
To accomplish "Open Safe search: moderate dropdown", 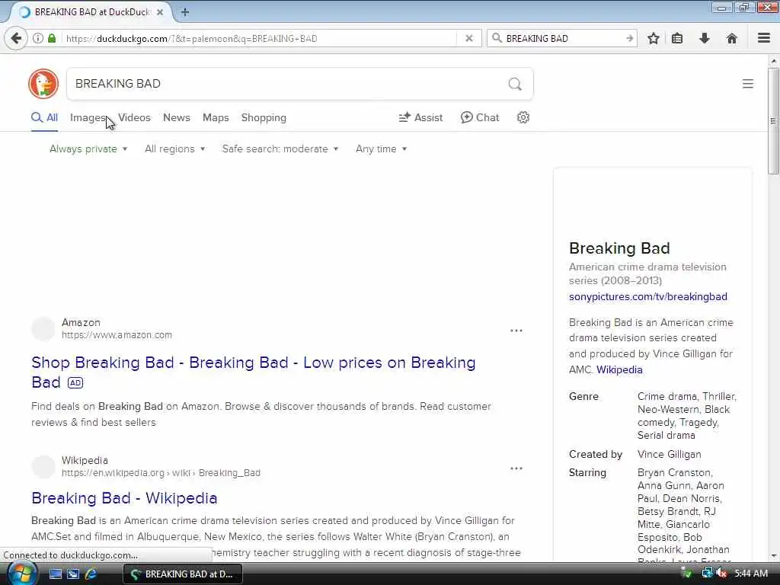I will click(280, 149).
